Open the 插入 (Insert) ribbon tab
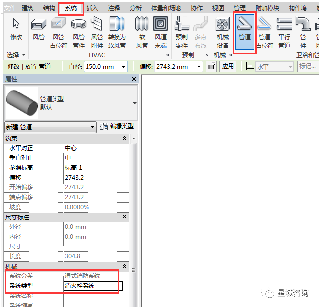The height and width of the screenshot is (307, 321). (x=92, y=8)
